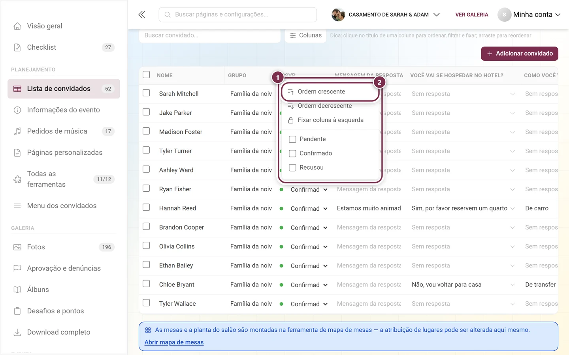Click the Aprovação e denúncias flag icon
Viewport: 569px width, 355px height.
click(17, 269)
